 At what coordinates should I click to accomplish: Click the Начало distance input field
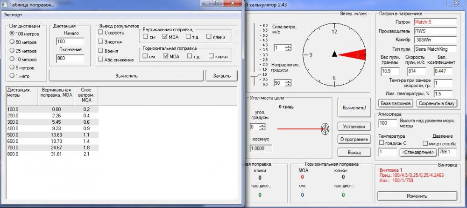(70, 41)
